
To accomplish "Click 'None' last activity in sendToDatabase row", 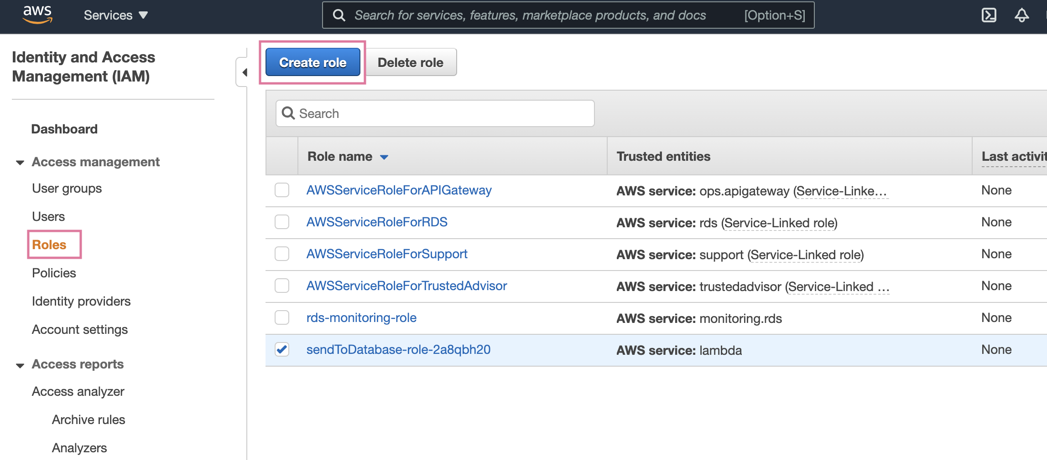I will pyautogui.click(x=996, y=350).
